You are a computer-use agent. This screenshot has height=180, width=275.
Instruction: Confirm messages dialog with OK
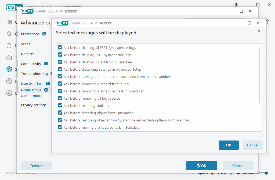[x=229, y=145]
